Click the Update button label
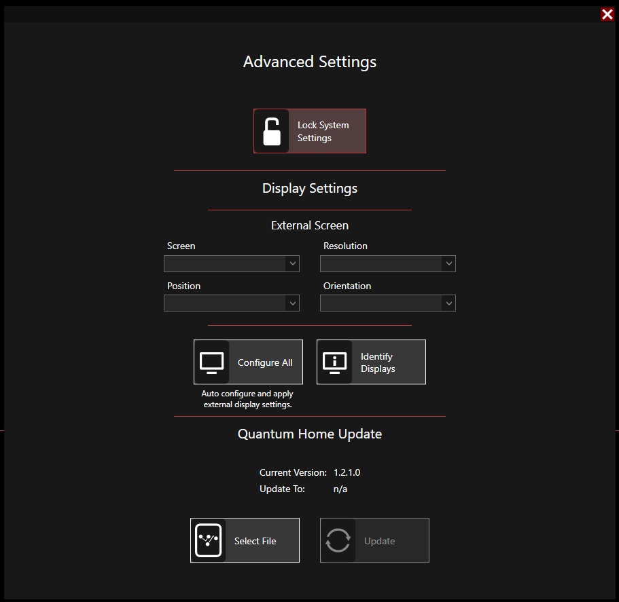This screenshot has width=619, height=602. [x=379, y=541]
